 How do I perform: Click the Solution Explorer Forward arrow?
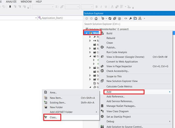91,19
